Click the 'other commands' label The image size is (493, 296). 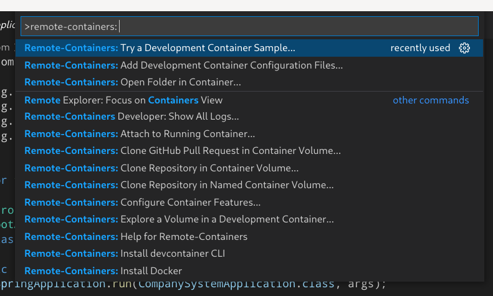pos(431,100)
